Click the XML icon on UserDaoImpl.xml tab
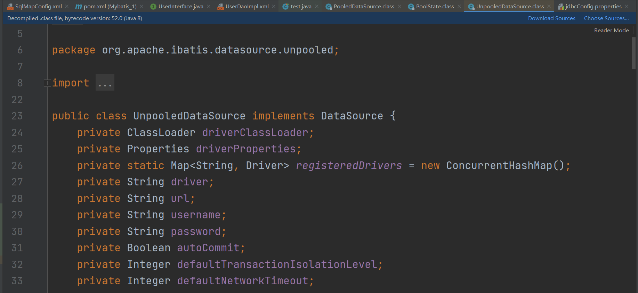Viewport: 638px width, 293px height. [220, 7]
